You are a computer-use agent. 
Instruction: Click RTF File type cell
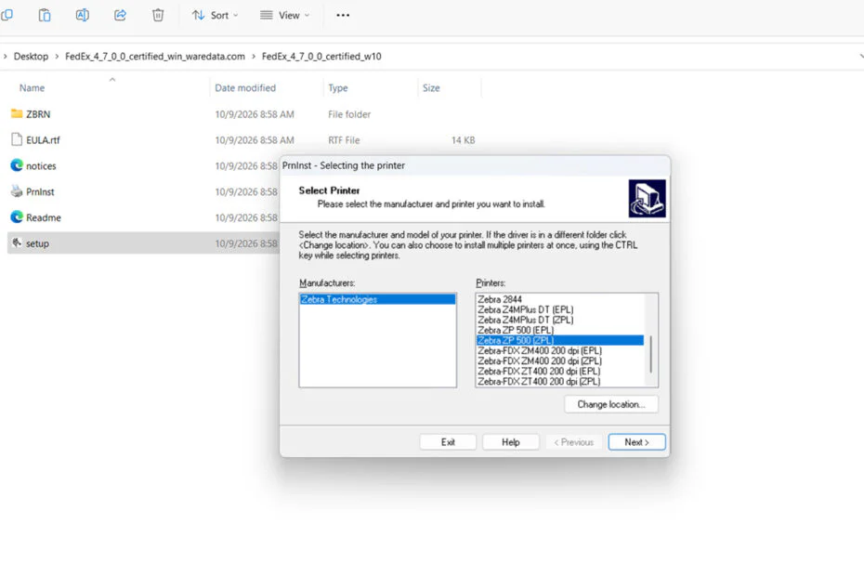pyautogui.click(x=344, y=140)
